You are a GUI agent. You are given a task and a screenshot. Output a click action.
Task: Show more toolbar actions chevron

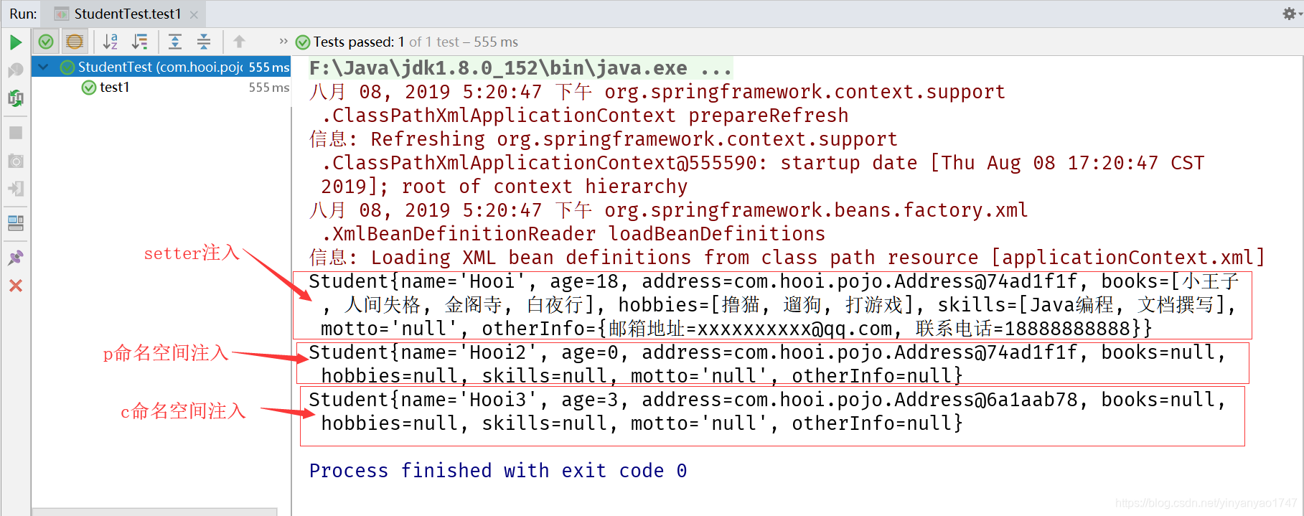pos(283,42)
